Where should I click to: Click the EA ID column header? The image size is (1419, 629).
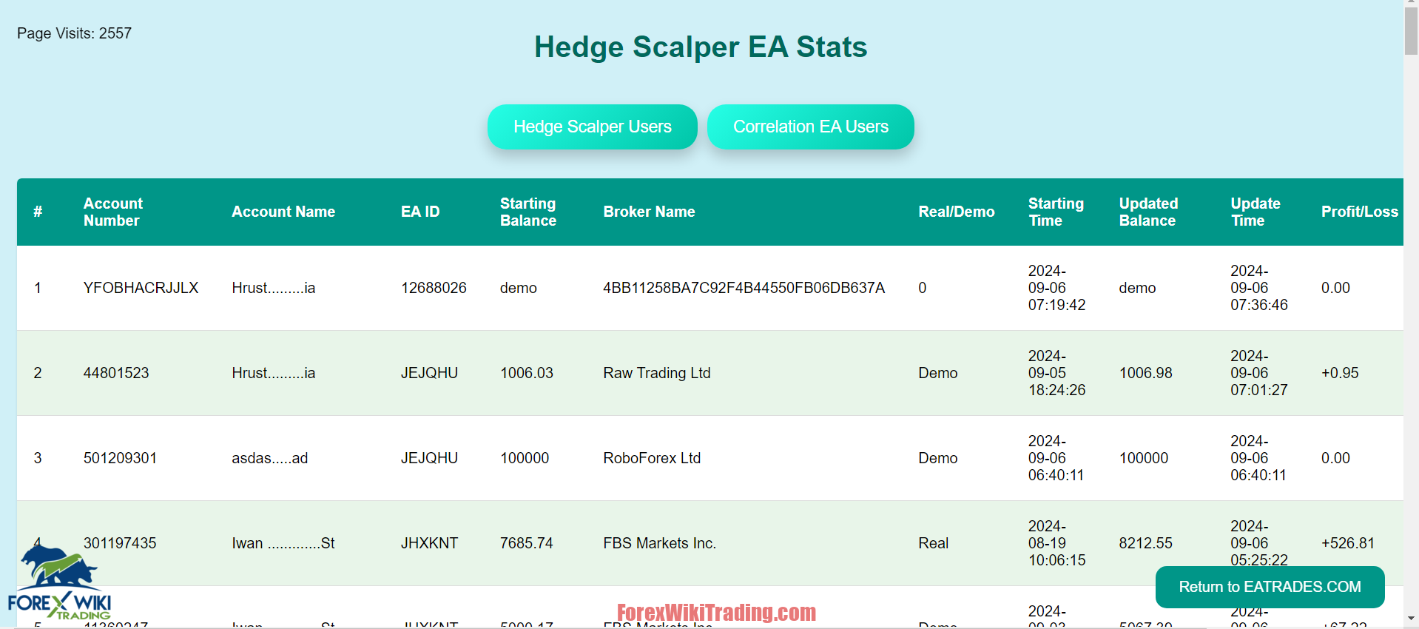(x=419, y=212)
